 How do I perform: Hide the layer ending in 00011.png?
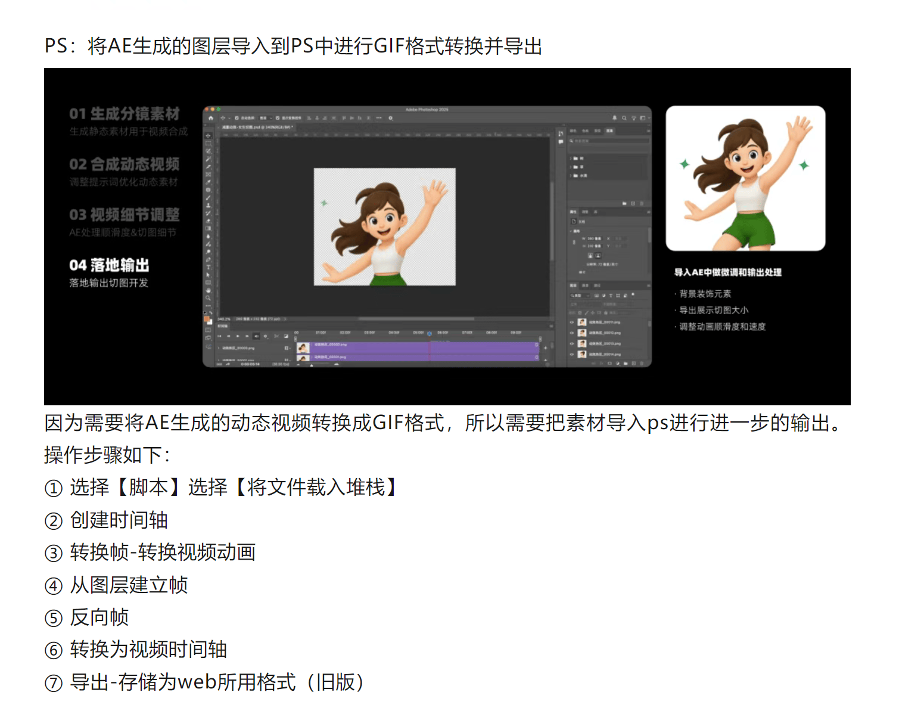[572, 322]
